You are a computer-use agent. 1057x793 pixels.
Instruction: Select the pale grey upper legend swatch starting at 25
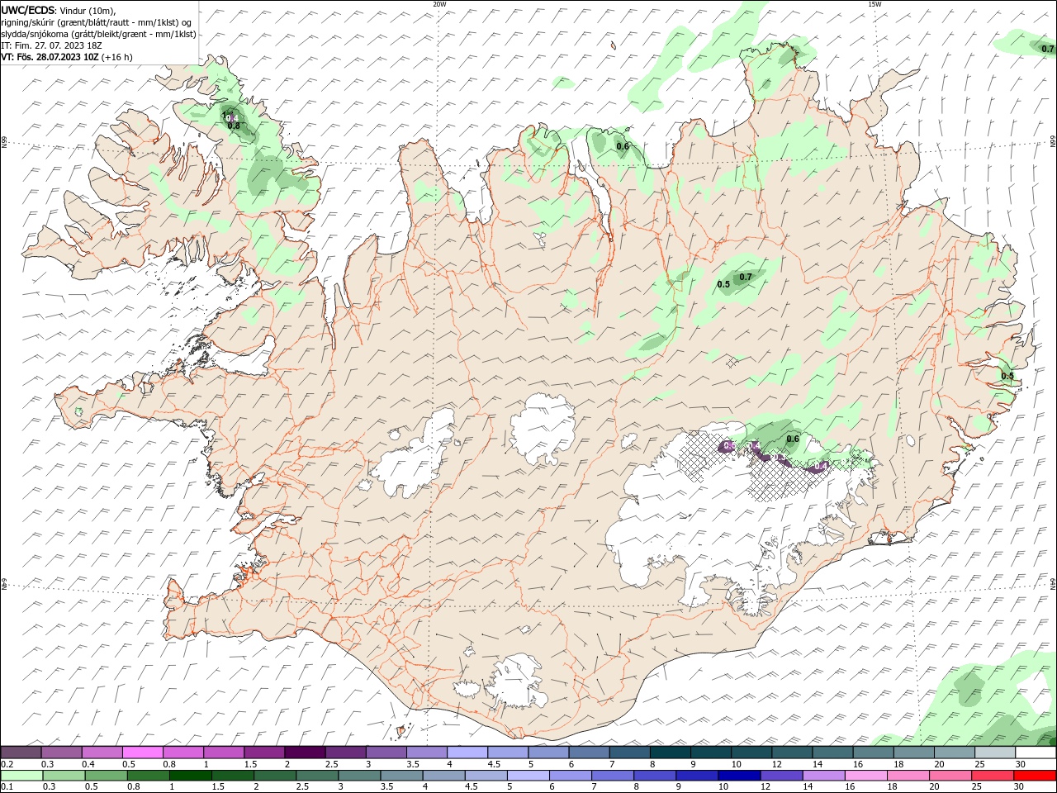tap(995, 752)
